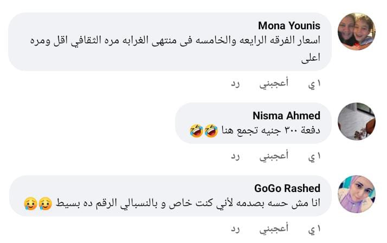The image size is (387, 243).
Task: Click the Mona Younis name link
Action: (289, 26)
